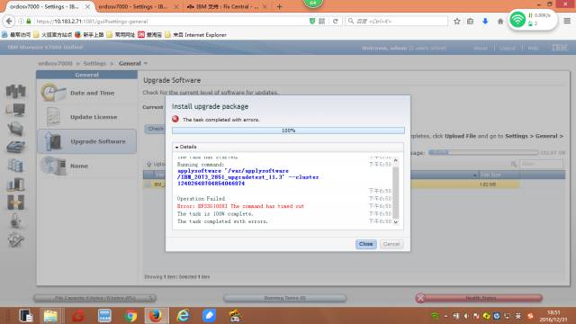Click the Cancel button in the install dialog
The image size is (576, 324).
pos(391,244)
